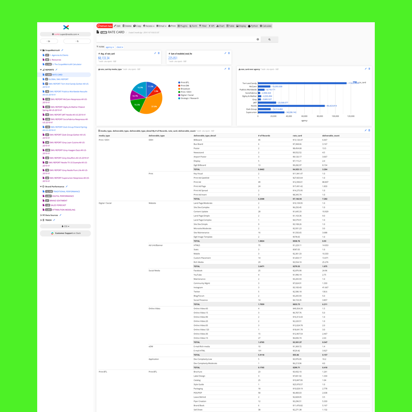This screenshot has width=412, height=412.
Task: Add a KPI widget
Action: point(211,26)
